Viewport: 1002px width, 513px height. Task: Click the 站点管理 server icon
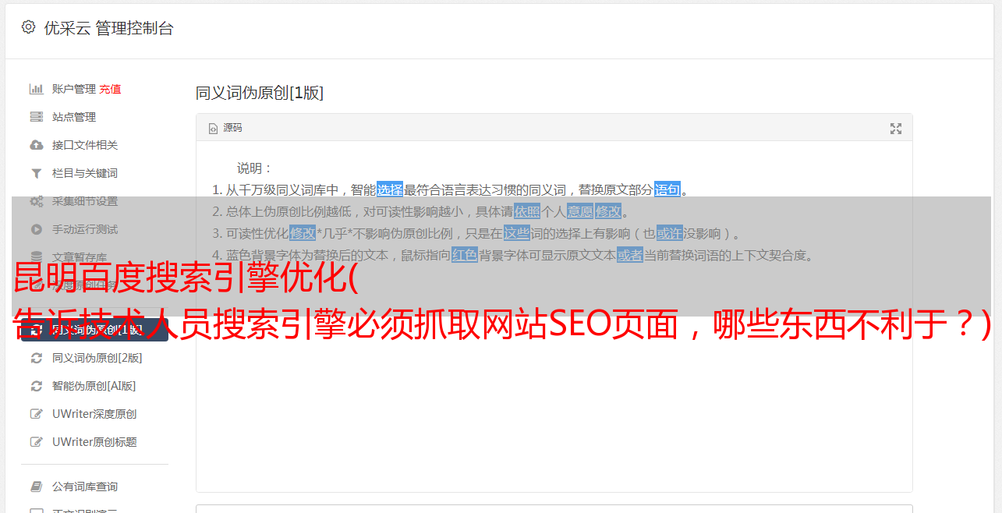[36, 117]
